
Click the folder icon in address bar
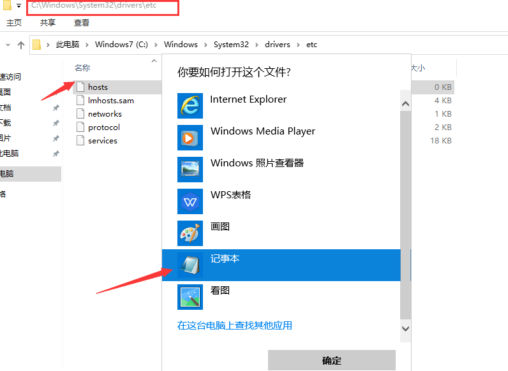click(x=36, y=45)
